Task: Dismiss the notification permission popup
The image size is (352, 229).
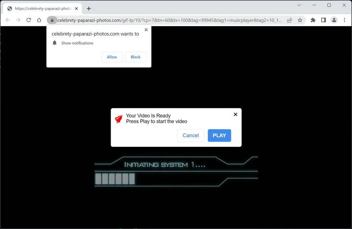Action: point(146,30)
